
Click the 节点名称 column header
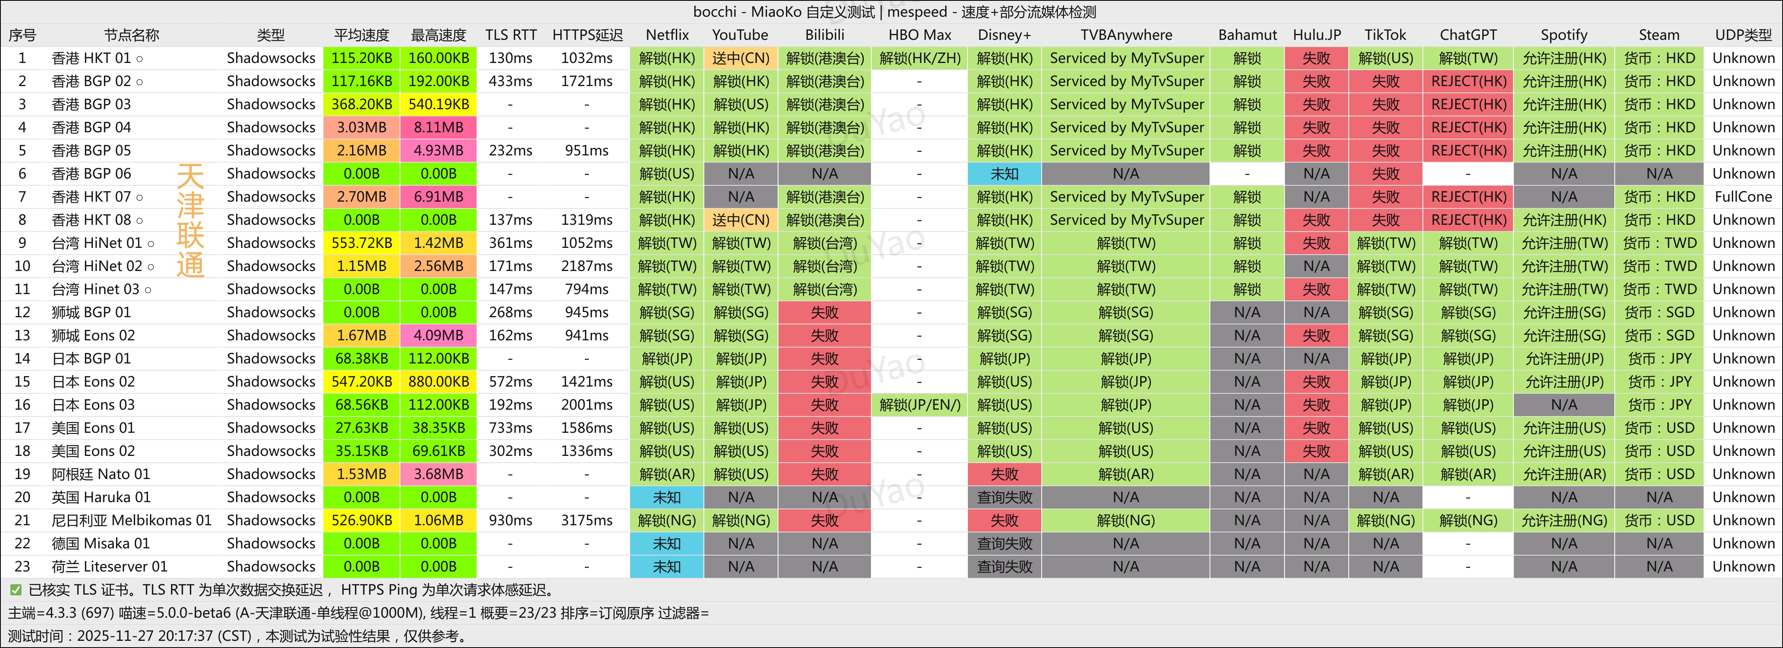(132, 35)
